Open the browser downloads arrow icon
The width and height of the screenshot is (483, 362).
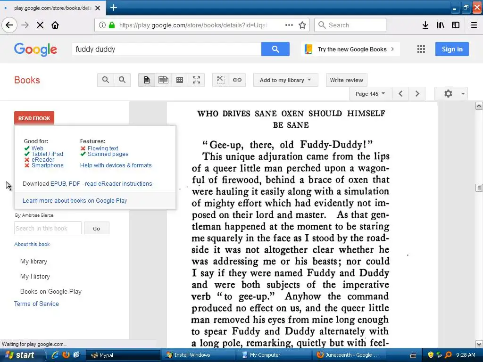[x=425, y=25]
